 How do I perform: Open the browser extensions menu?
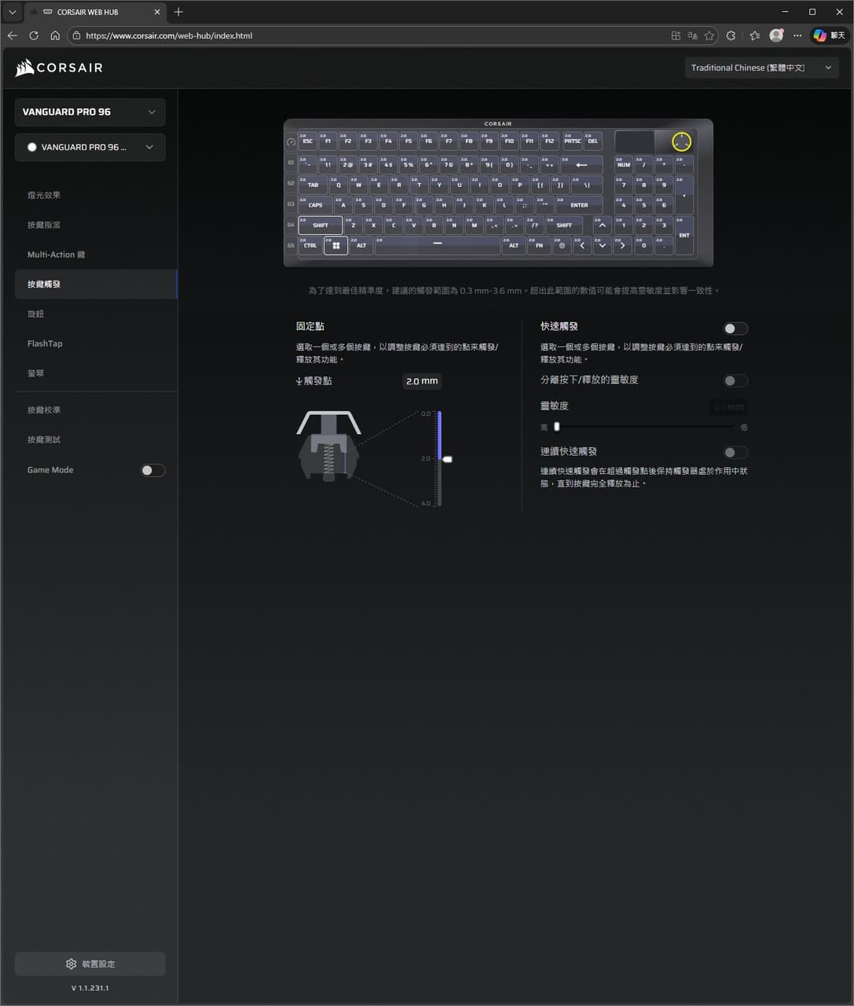pyautogui.click(x=731, y=35)
